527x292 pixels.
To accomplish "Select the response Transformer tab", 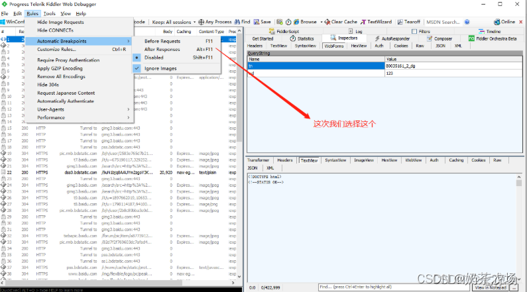I will 258,160.
